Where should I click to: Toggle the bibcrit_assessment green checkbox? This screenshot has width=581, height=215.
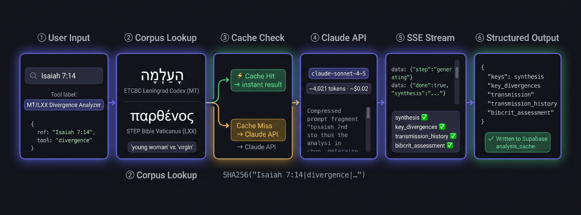coord(450,146)
